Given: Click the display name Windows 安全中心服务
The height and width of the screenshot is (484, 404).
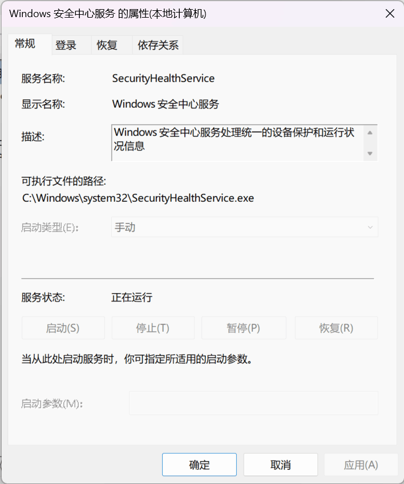Looking at the screenshot, I should point(165,104).
